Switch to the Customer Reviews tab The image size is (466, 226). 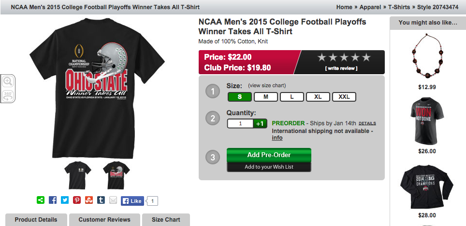[104, 220]
